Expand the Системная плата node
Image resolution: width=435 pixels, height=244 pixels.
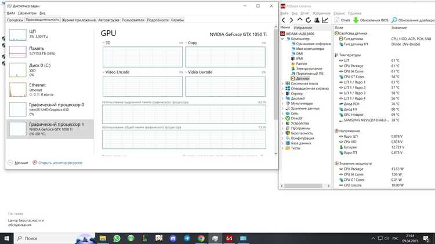pyautogui.click(x=282, y=83)
